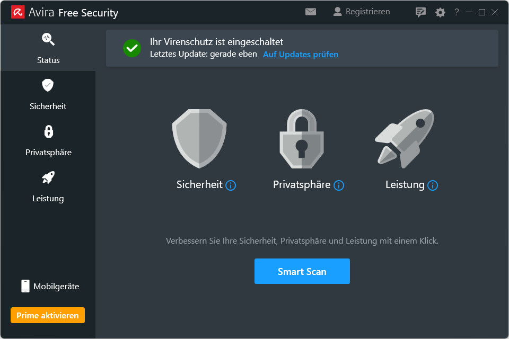
Task: Open Auf Updates prüfen link
Action: click(x=301, y=54)
